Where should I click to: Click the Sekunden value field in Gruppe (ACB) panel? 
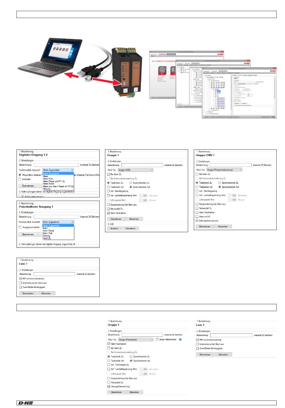(x=143, y=195)
